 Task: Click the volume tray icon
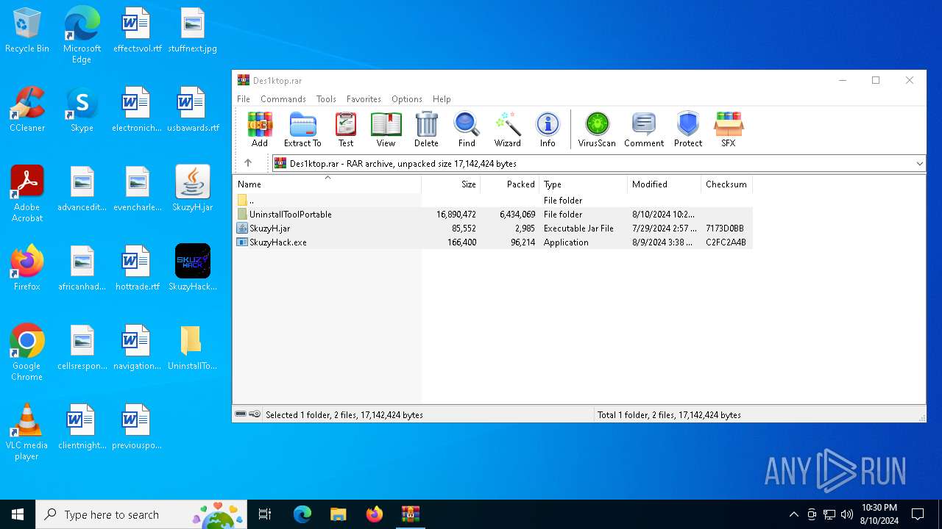847,514
